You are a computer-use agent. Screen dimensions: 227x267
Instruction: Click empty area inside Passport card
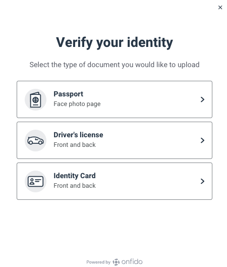pyautogui.click(x=150, y=99)
